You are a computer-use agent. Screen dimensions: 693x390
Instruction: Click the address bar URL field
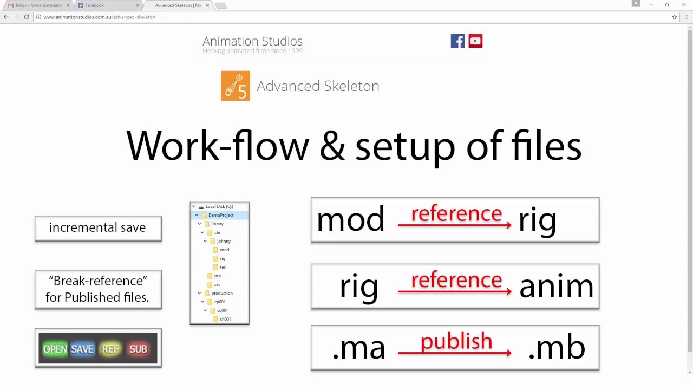[357, 17]
